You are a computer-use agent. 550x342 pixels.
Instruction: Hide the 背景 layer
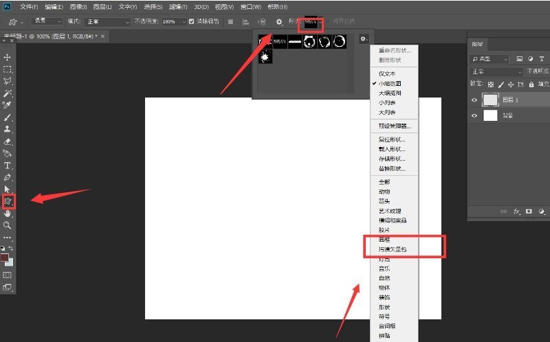pos(474,115)
